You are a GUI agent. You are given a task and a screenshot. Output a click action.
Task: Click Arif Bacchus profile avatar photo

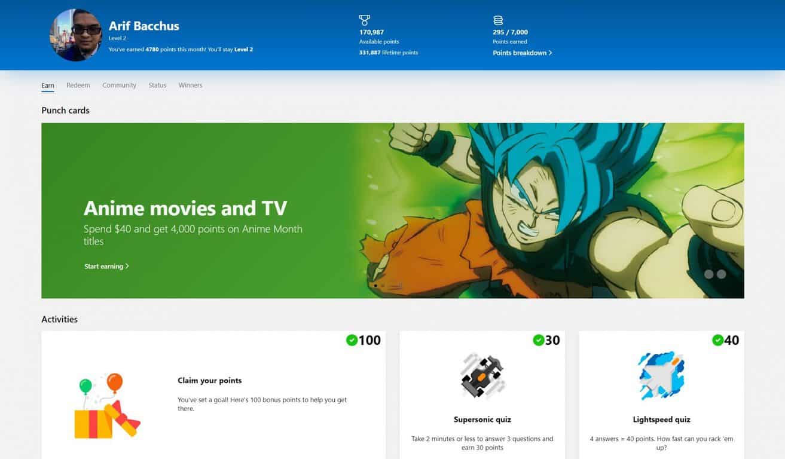(75, 35)
